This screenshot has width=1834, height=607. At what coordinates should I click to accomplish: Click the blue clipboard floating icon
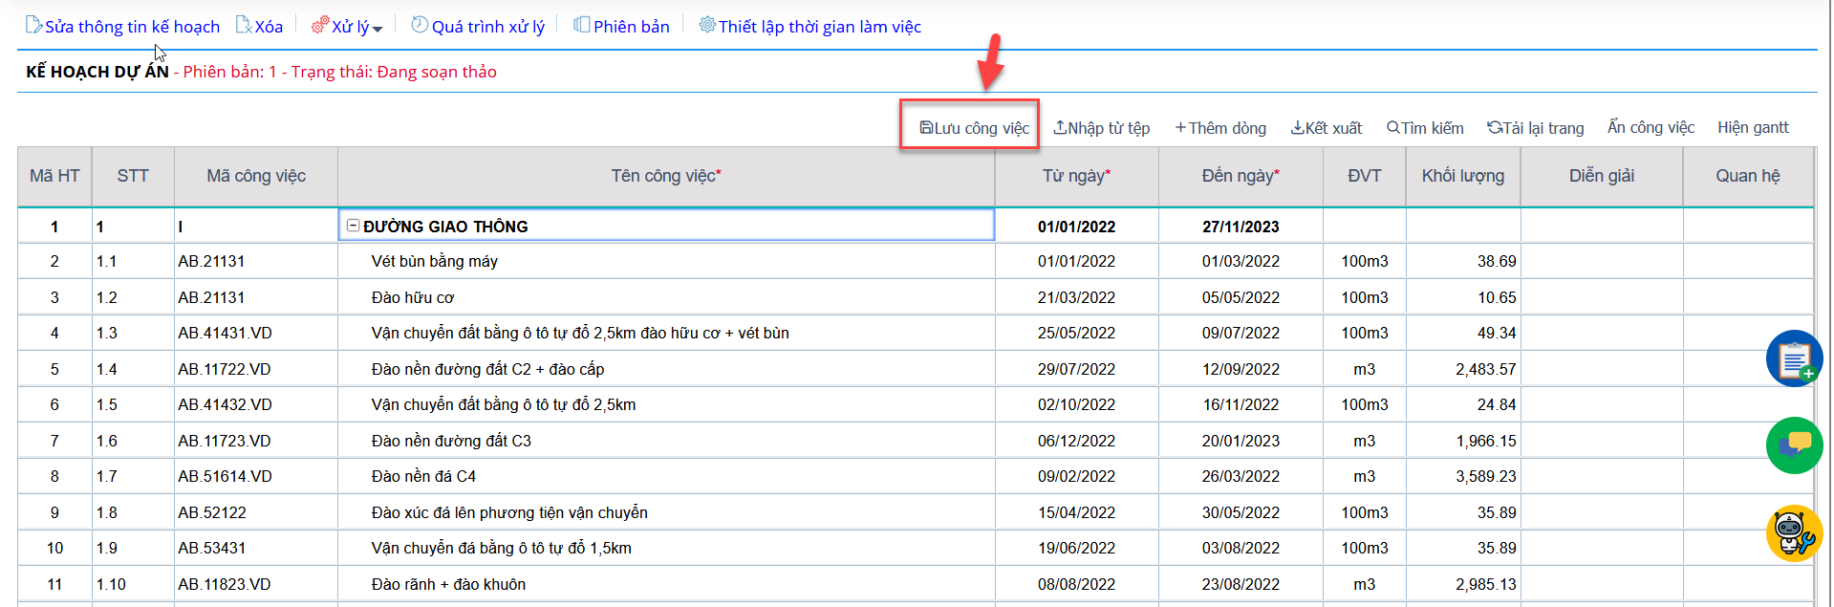click(x=1794, y=358)
